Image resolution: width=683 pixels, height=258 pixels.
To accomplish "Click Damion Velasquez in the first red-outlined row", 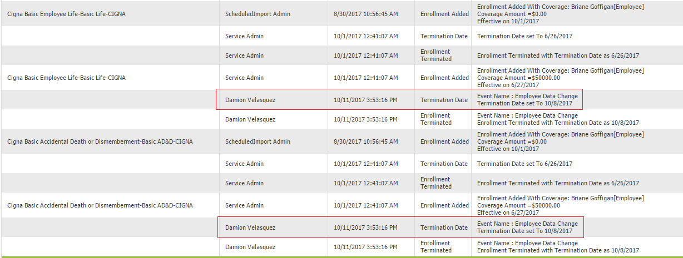I will click(x=250, y=100).
